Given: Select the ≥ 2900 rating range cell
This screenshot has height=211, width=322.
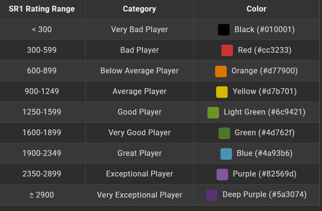Looking at the screenshot, I should [x=42, y=195].
